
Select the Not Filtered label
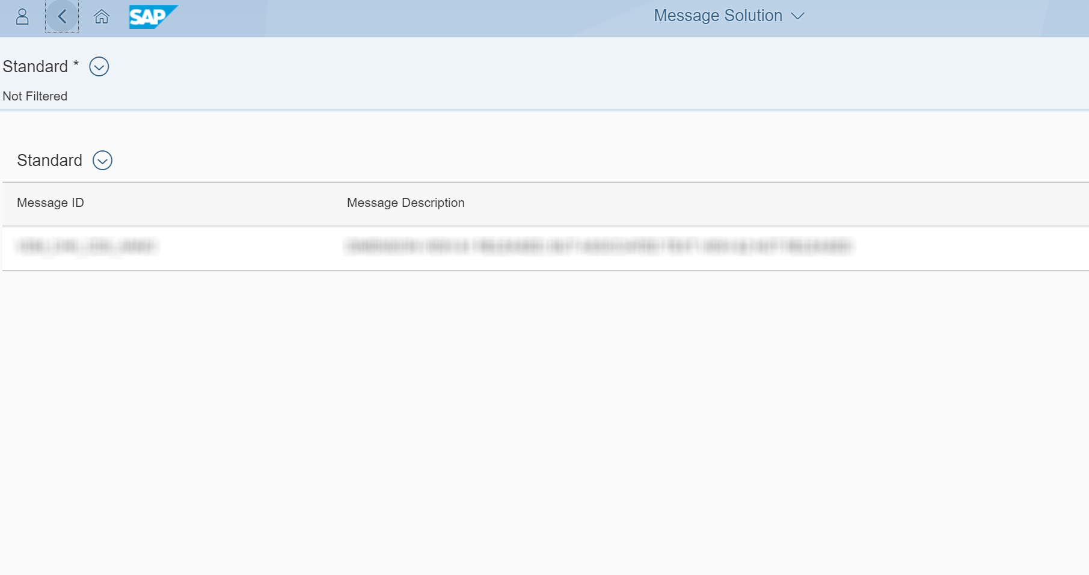34,96
